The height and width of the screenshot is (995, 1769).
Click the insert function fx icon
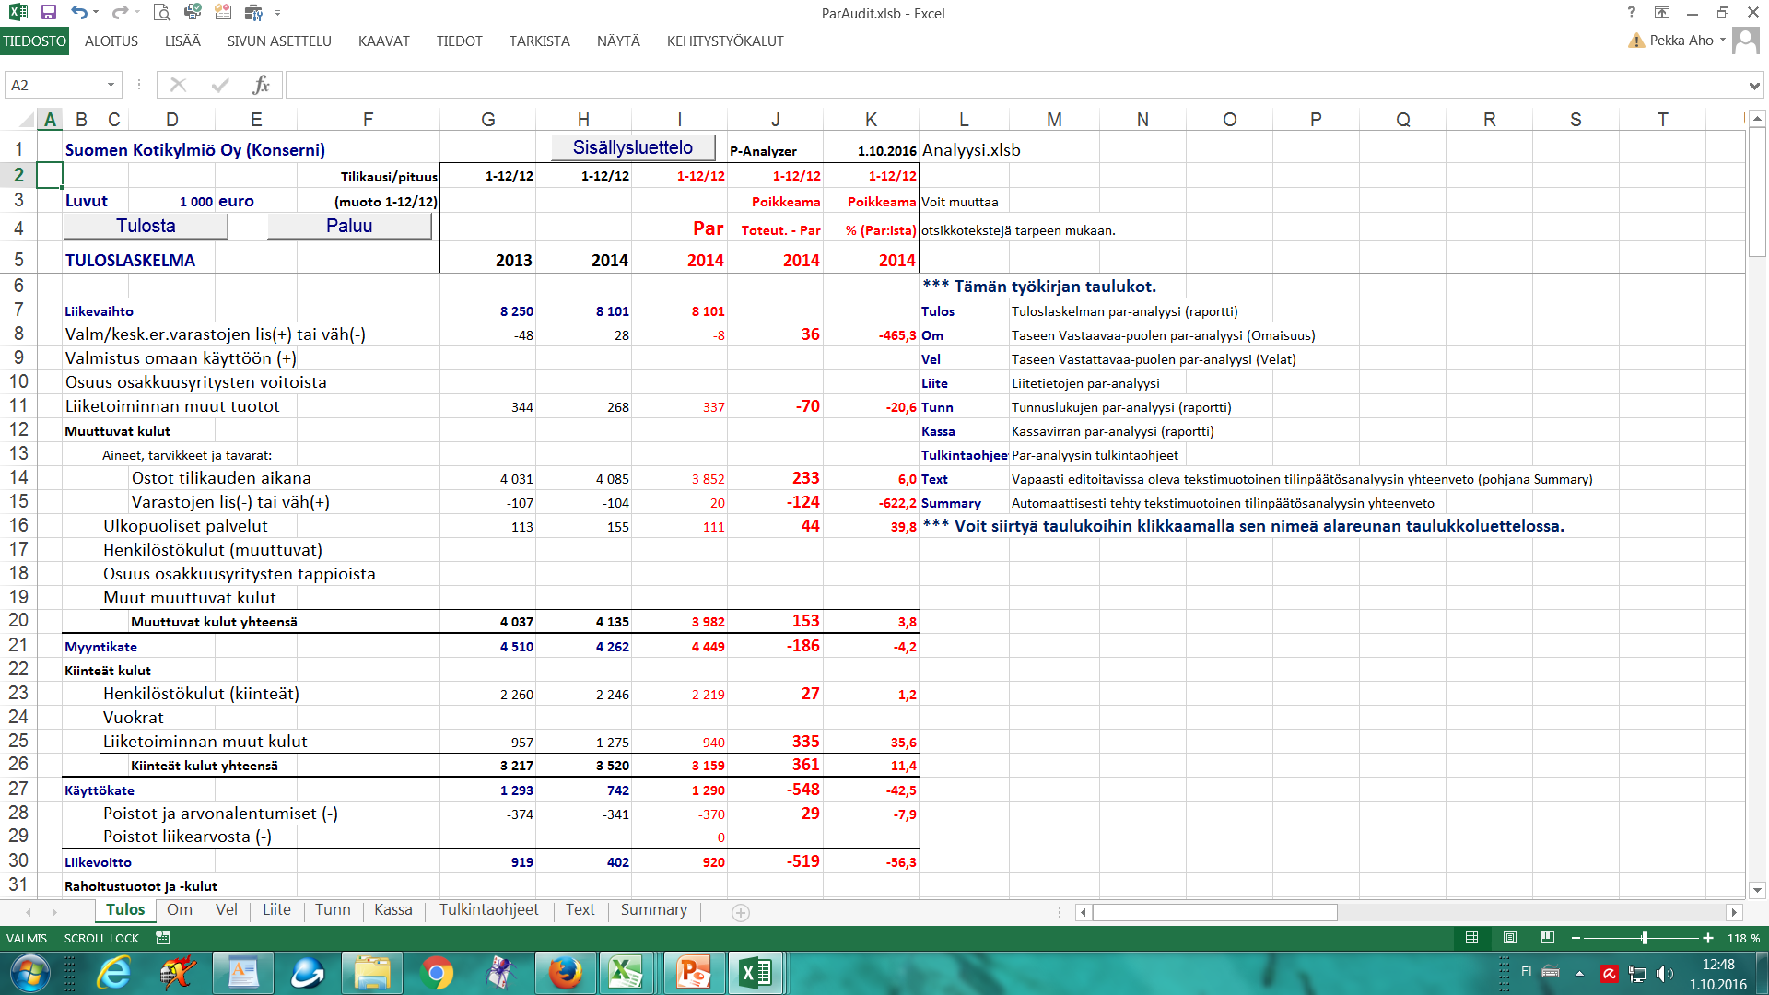tap(262, 85)
